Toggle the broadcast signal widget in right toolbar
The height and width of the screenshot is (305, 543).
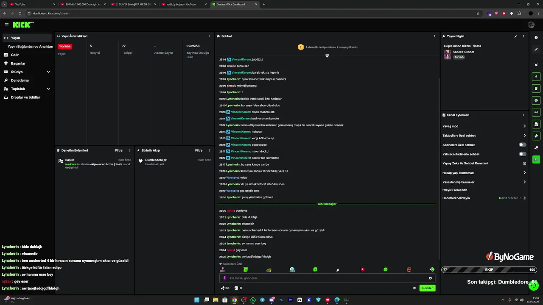[536, 112]
